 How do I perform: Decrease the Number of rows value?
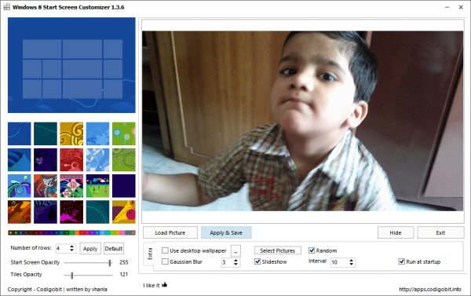71,250
